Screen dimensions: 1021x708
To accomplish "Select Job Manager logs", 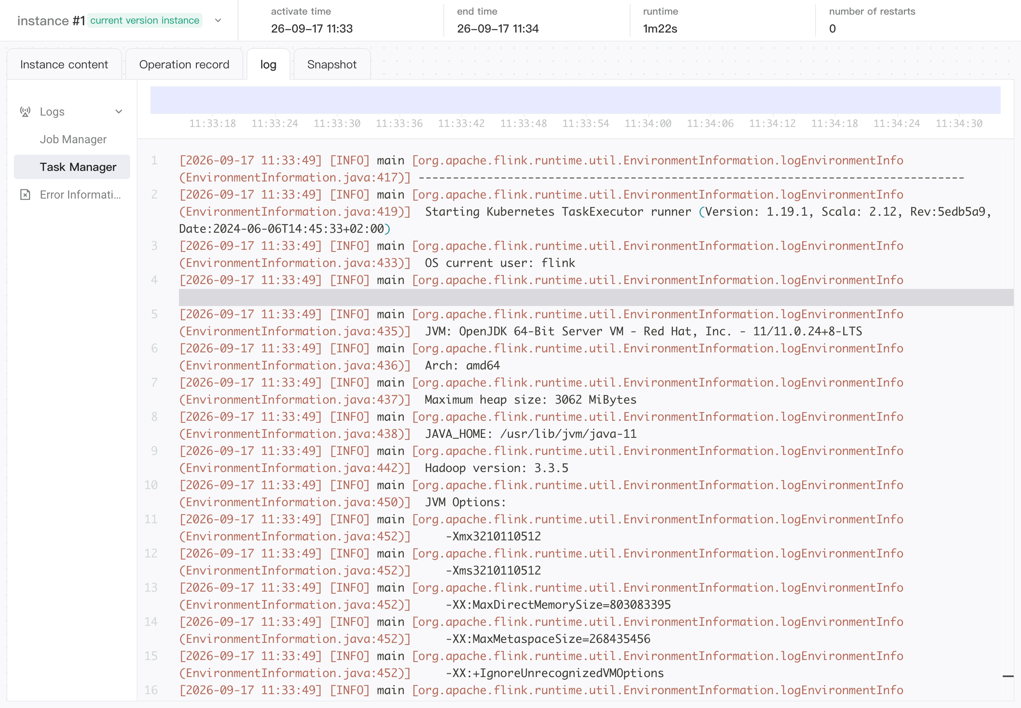I will tap(73, 139).
